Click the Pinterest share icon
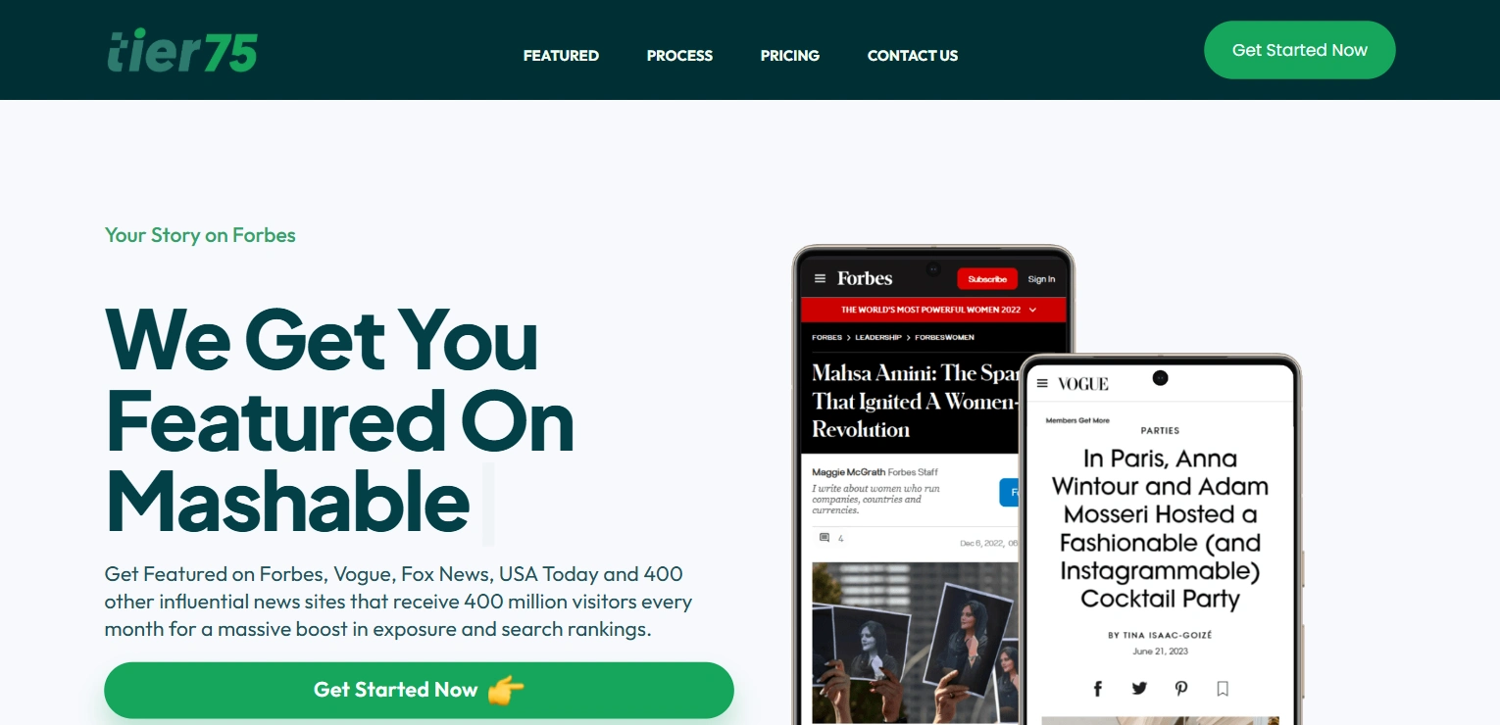This screenshot has width=1500, height=725. pyautogui.click(x=1181, y=689)
